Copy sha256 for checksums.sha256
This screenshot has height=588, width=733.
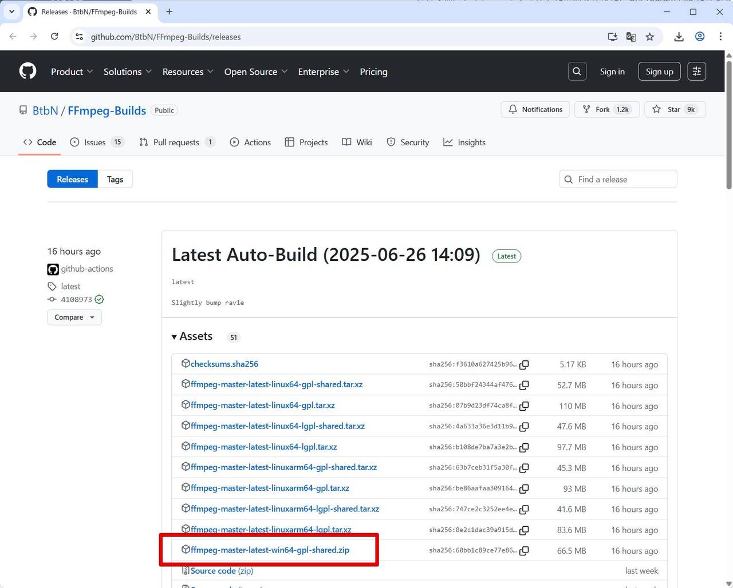(x=524, y=364)
